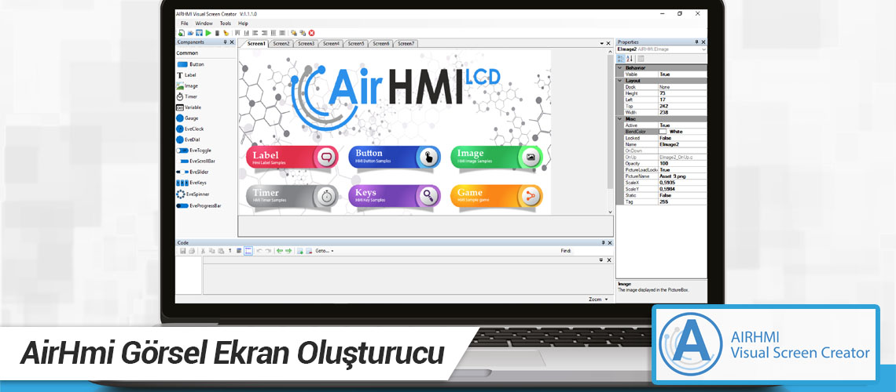
Task: Pin the Properties panel
Action: 696,42
